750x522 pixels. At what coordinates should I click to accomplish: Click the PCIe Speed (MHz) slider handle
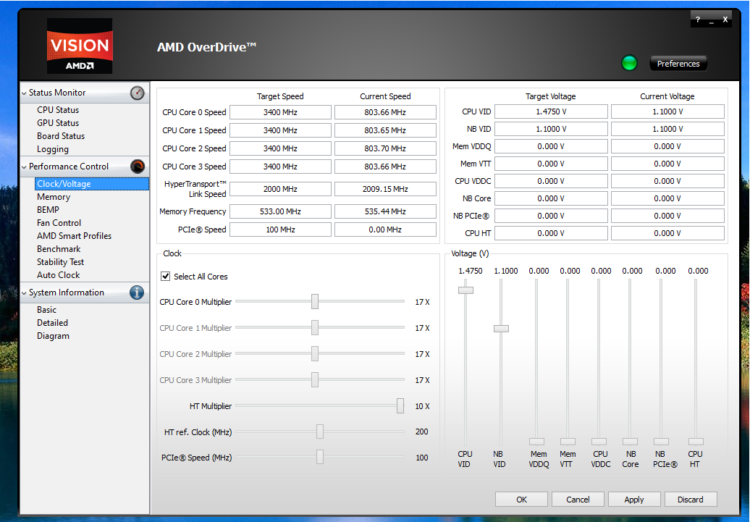[320, 458]
